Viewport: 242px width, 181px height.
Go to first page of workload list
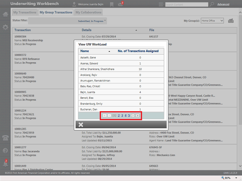point(105,115)
